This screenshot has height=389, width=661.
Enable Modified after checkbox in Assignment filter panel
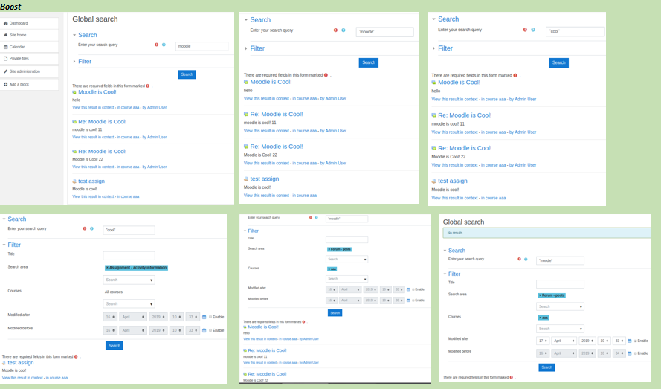[x=210, y=317]
